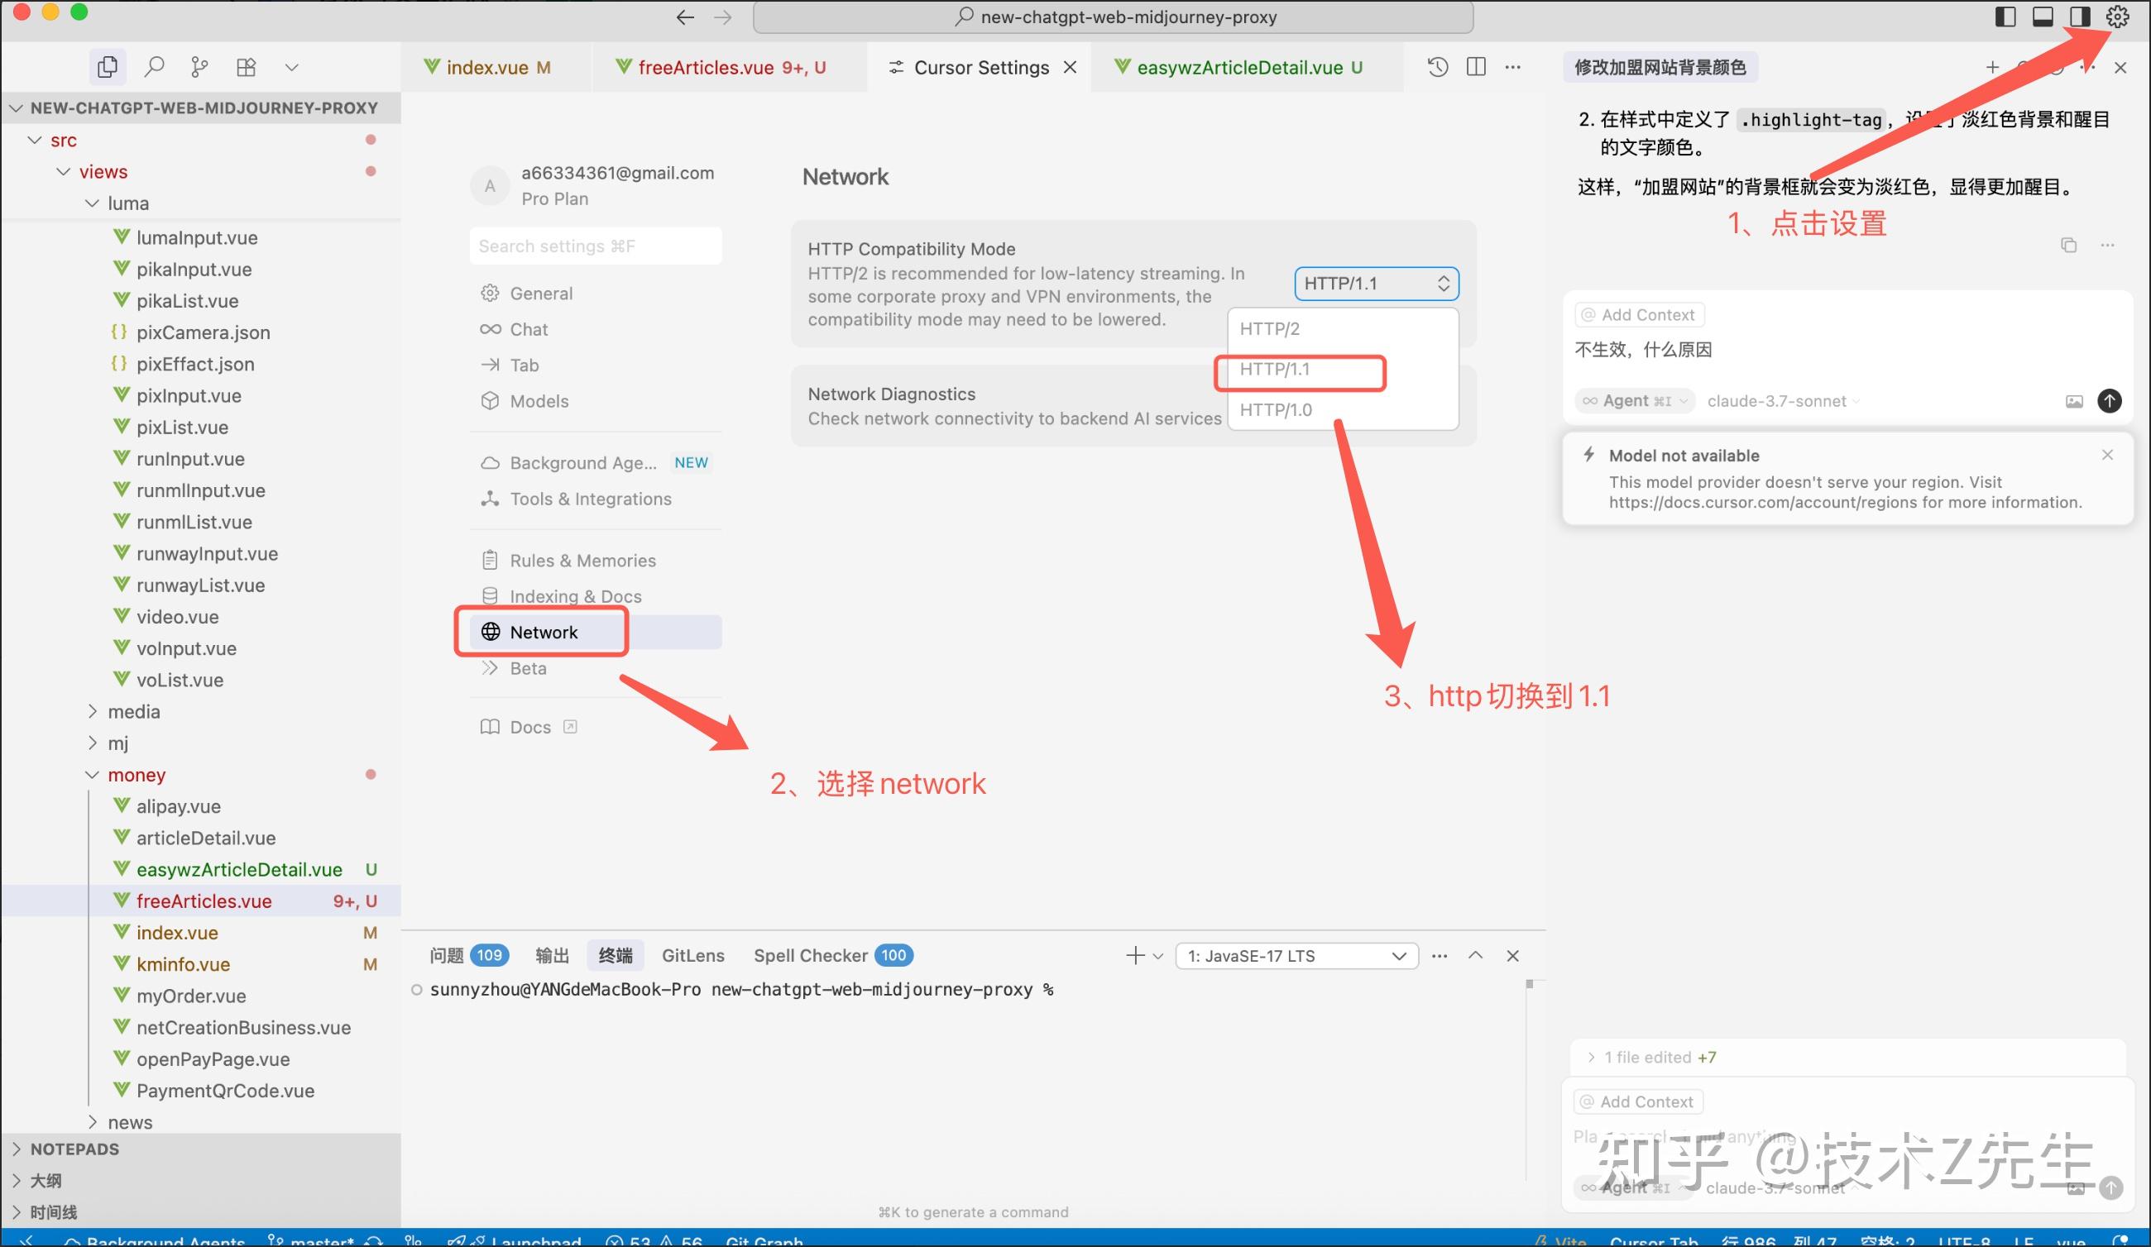Select the GitLens panel tab
Screen dimensions: 2151x1247
693,954
